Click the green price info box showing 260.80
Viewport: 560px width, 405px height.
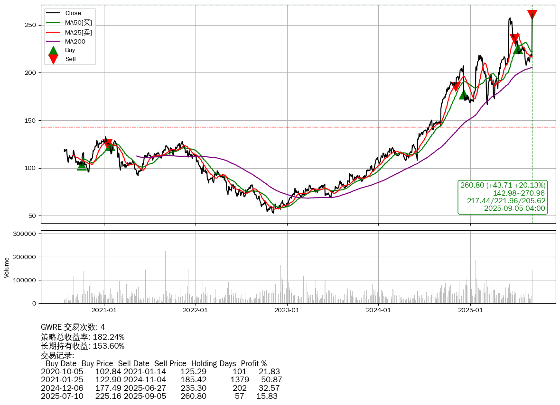coord(503,197)
